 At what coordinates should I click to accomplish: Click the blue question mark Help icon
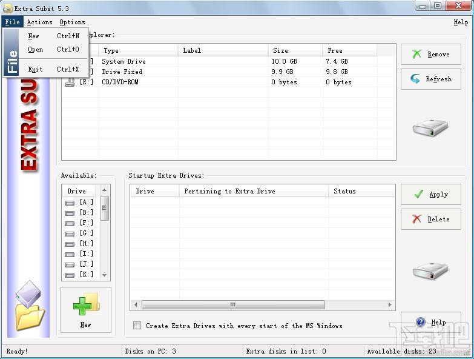pos(421,322)
